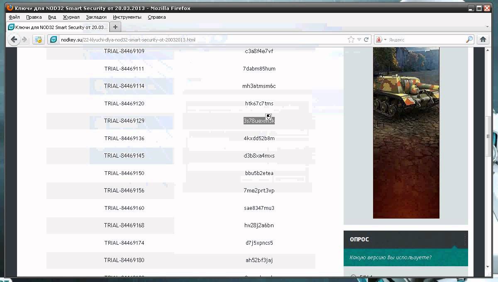498x282 pixels.
Task: Click the Firefox logo in title bar
Action: tap(10, 8)
